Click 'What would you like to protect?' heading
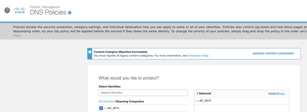The height and width of the screenshot is (112, 307). tap(129, 78)
